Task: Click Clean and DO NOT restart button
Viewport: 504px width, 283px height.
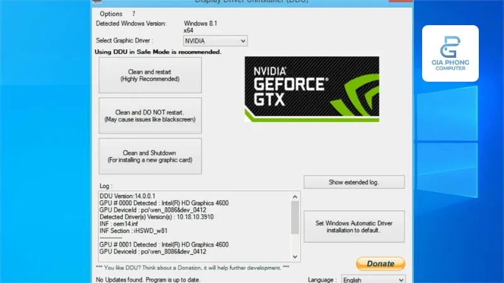Action: point(150,116)
